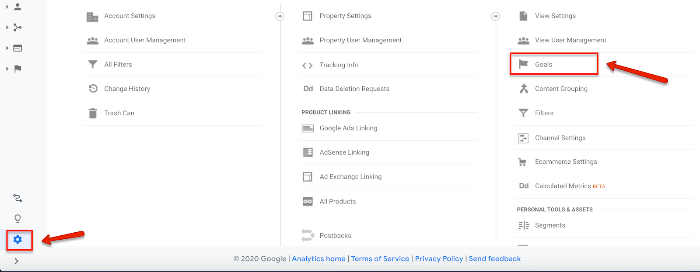Click the Content Grouping icon
Screen dimensions: 700x272
523,89
